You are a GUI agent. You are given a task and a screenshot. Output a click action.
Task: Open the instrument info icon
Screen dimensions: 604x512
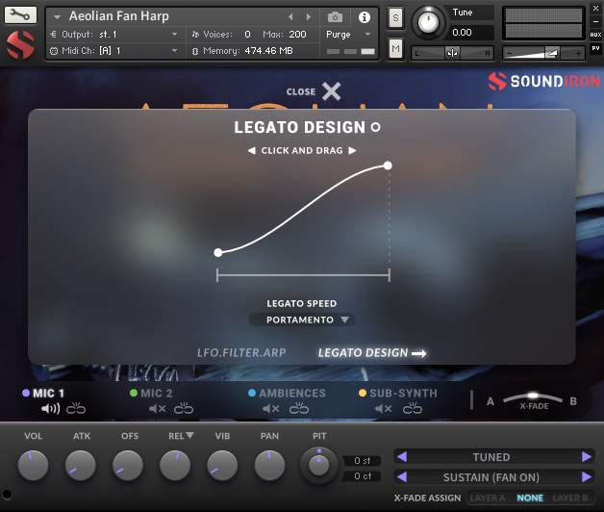pos(364,17)
